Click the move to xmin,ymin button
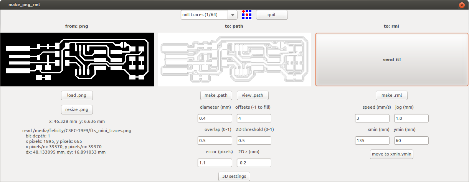 coord(391,154)
